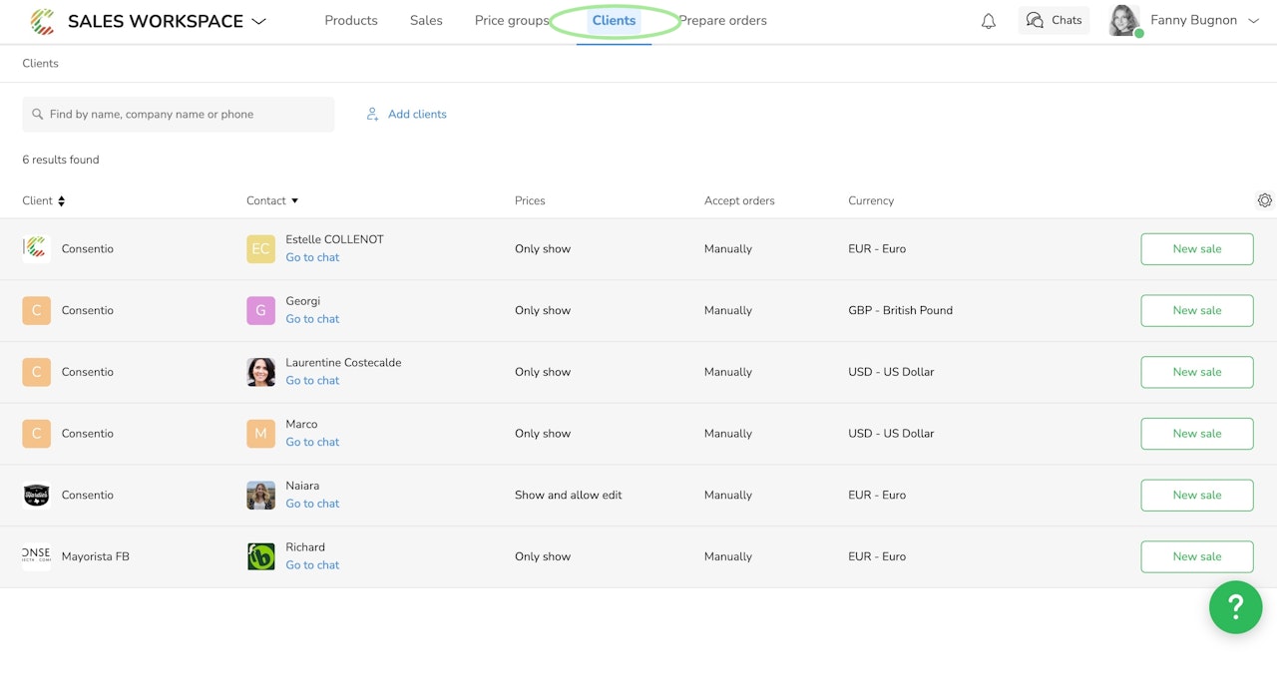Screen dimensions: 1277x692
Task: Expand the Fanny Bugnon account menu chevron
Action: (x=1254, y=21)
